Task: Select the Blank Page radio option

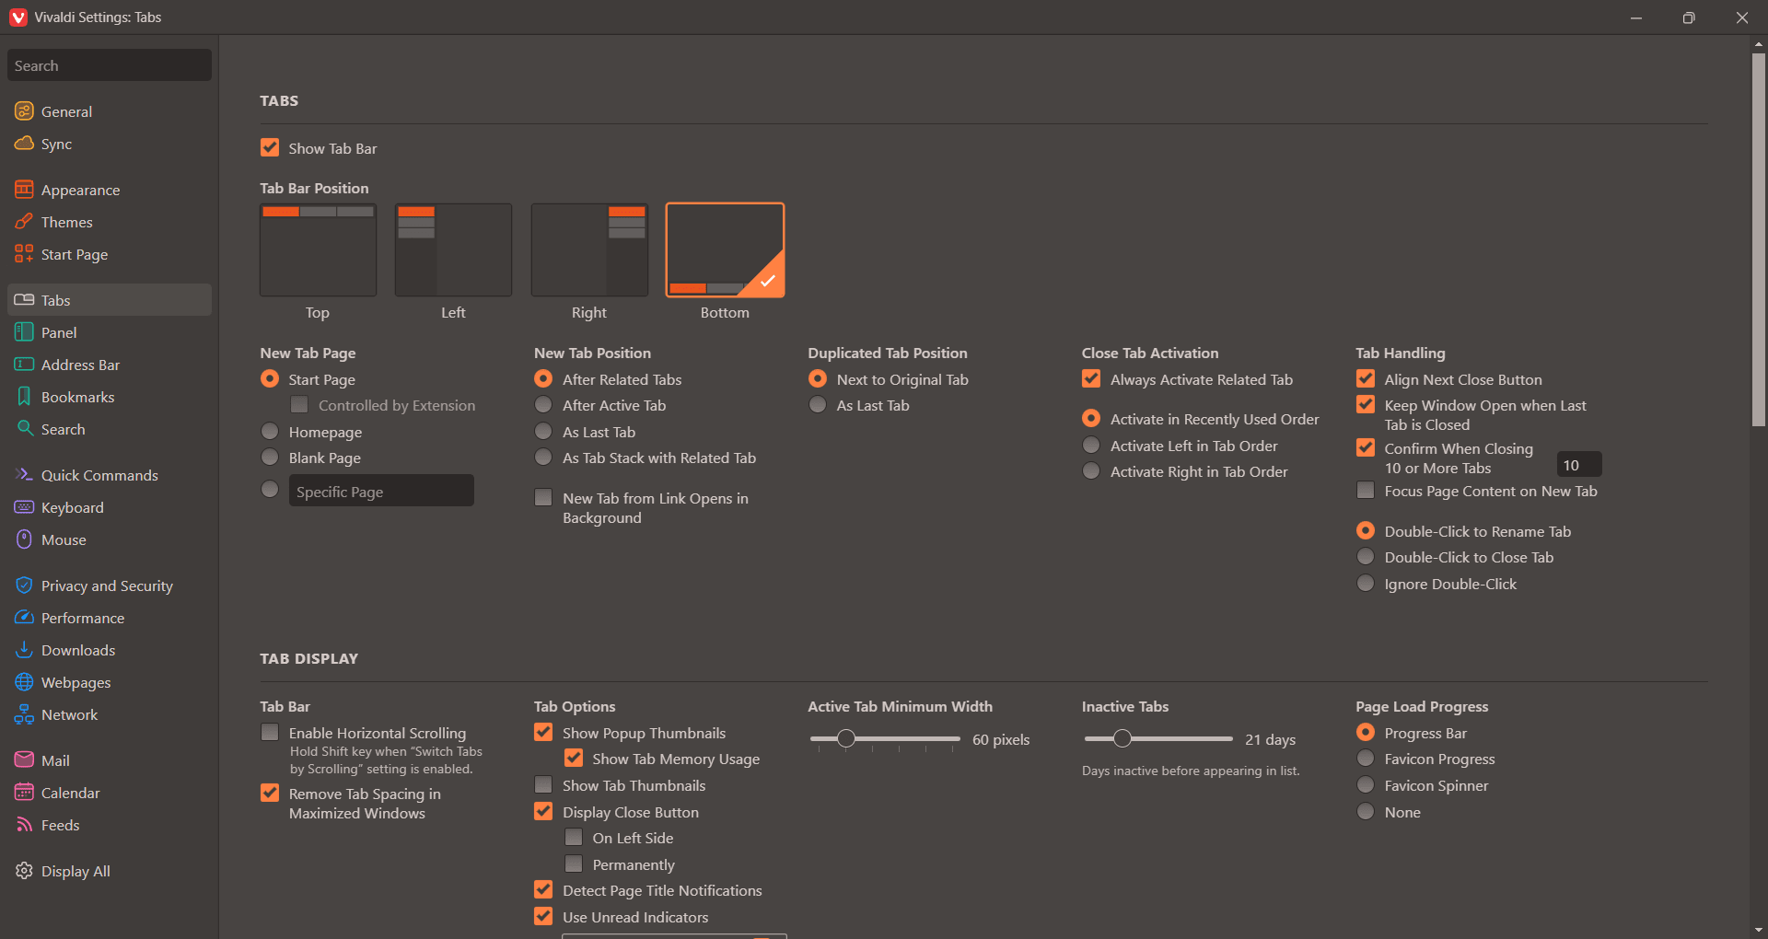Action: point(270,458)
